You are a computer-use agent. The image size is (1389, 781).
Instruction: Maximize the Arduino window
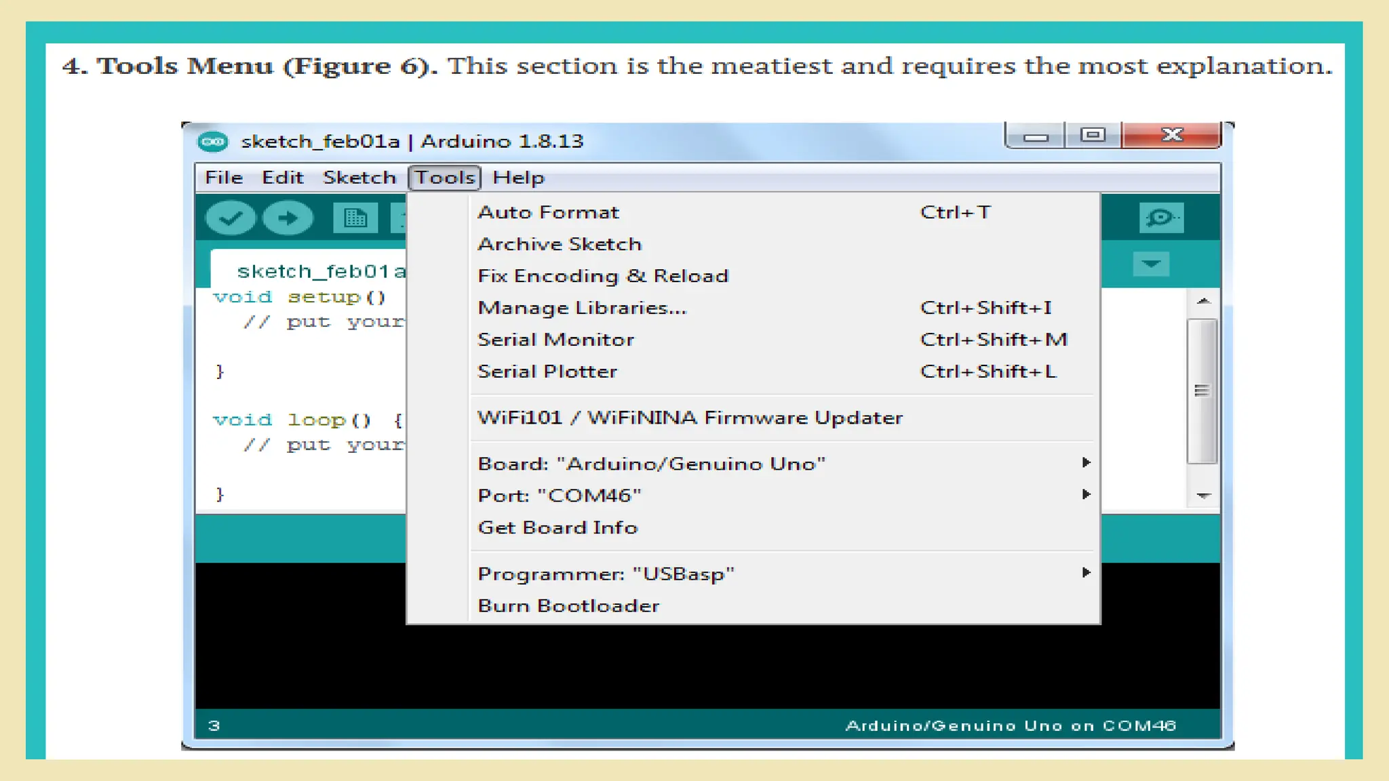pyautogui.click(x=1093, y=136)
